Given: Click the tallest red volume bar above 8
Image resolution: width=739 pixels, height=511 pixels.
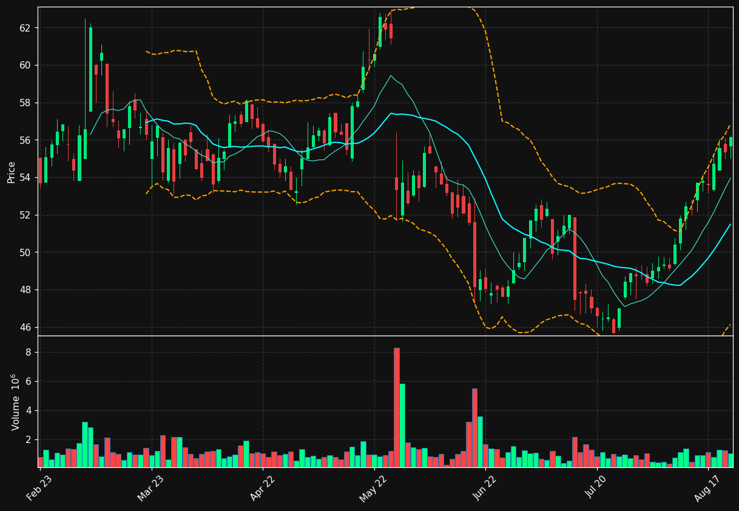Looking at the screenshot, I should (396, 407).
